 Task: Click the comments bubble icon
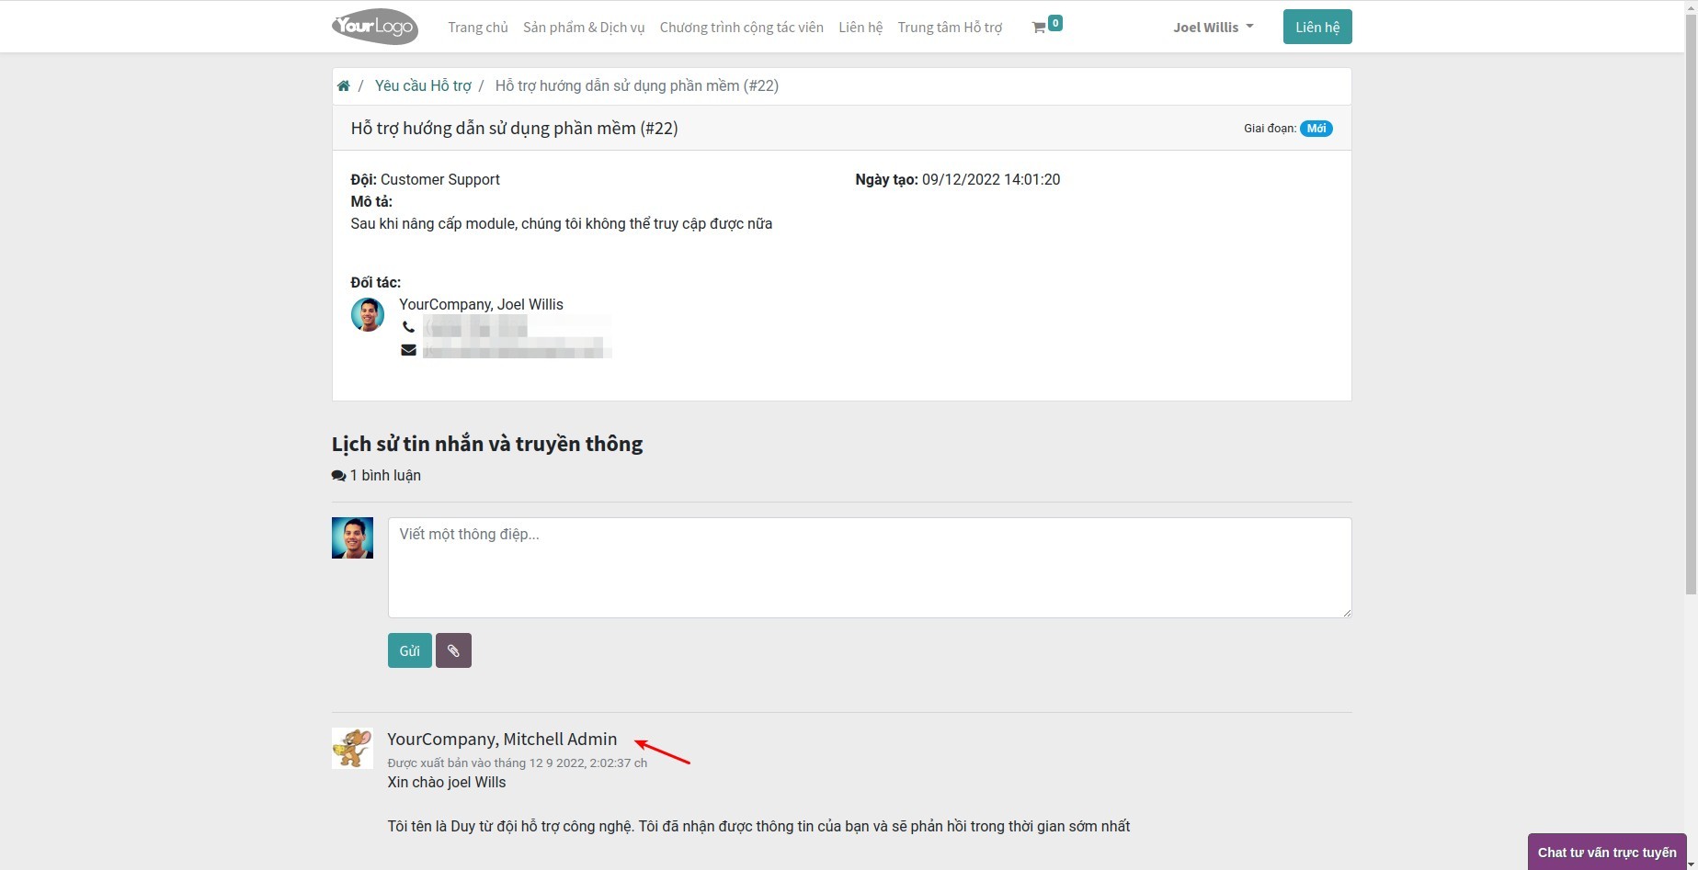coord(338,476)
